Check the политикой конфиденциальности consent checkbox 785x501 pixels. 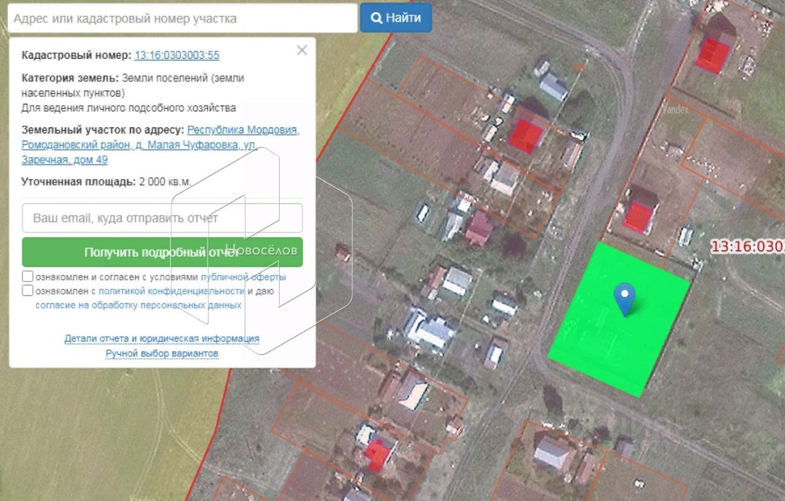[28, 291]
